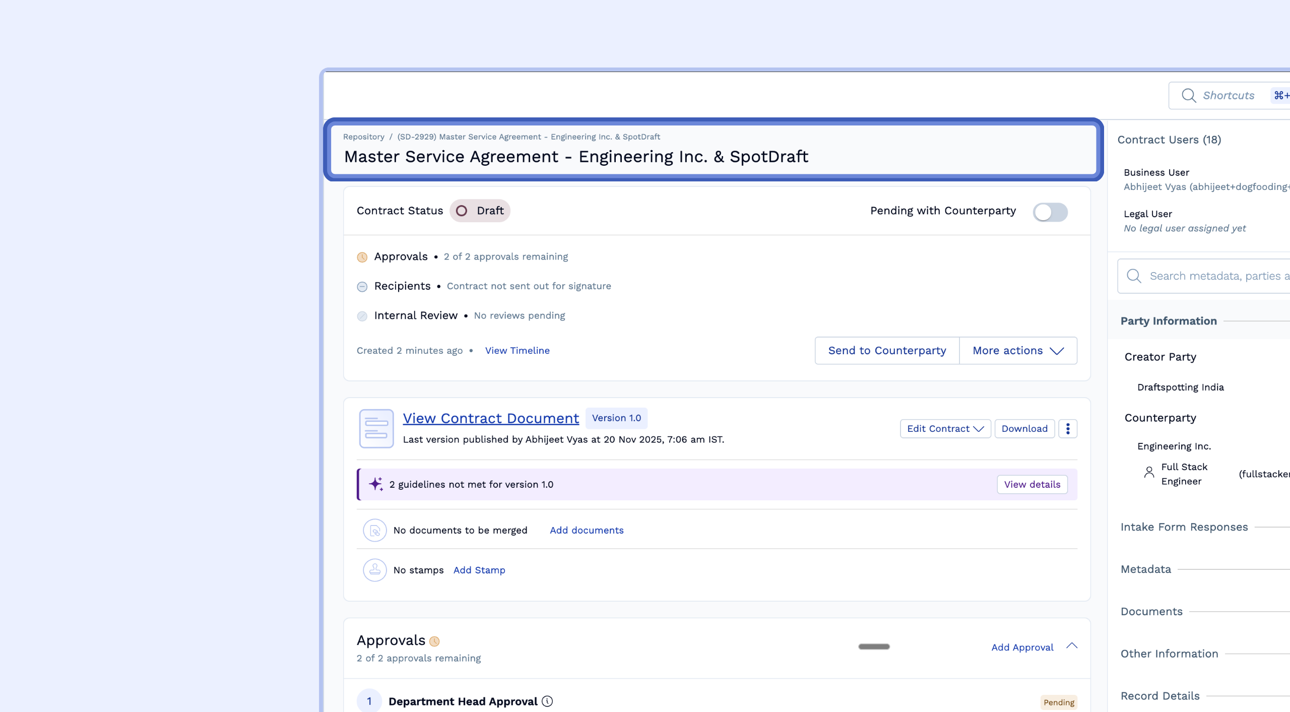This screenshot has width=1290, height=712.
Task: Open the More actions dropdown
Action: coord(1018,350)
